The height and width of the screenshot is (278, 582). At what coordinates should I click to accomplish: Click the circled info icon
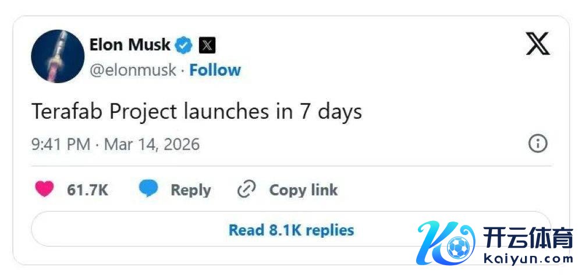(x=537, y=144)
